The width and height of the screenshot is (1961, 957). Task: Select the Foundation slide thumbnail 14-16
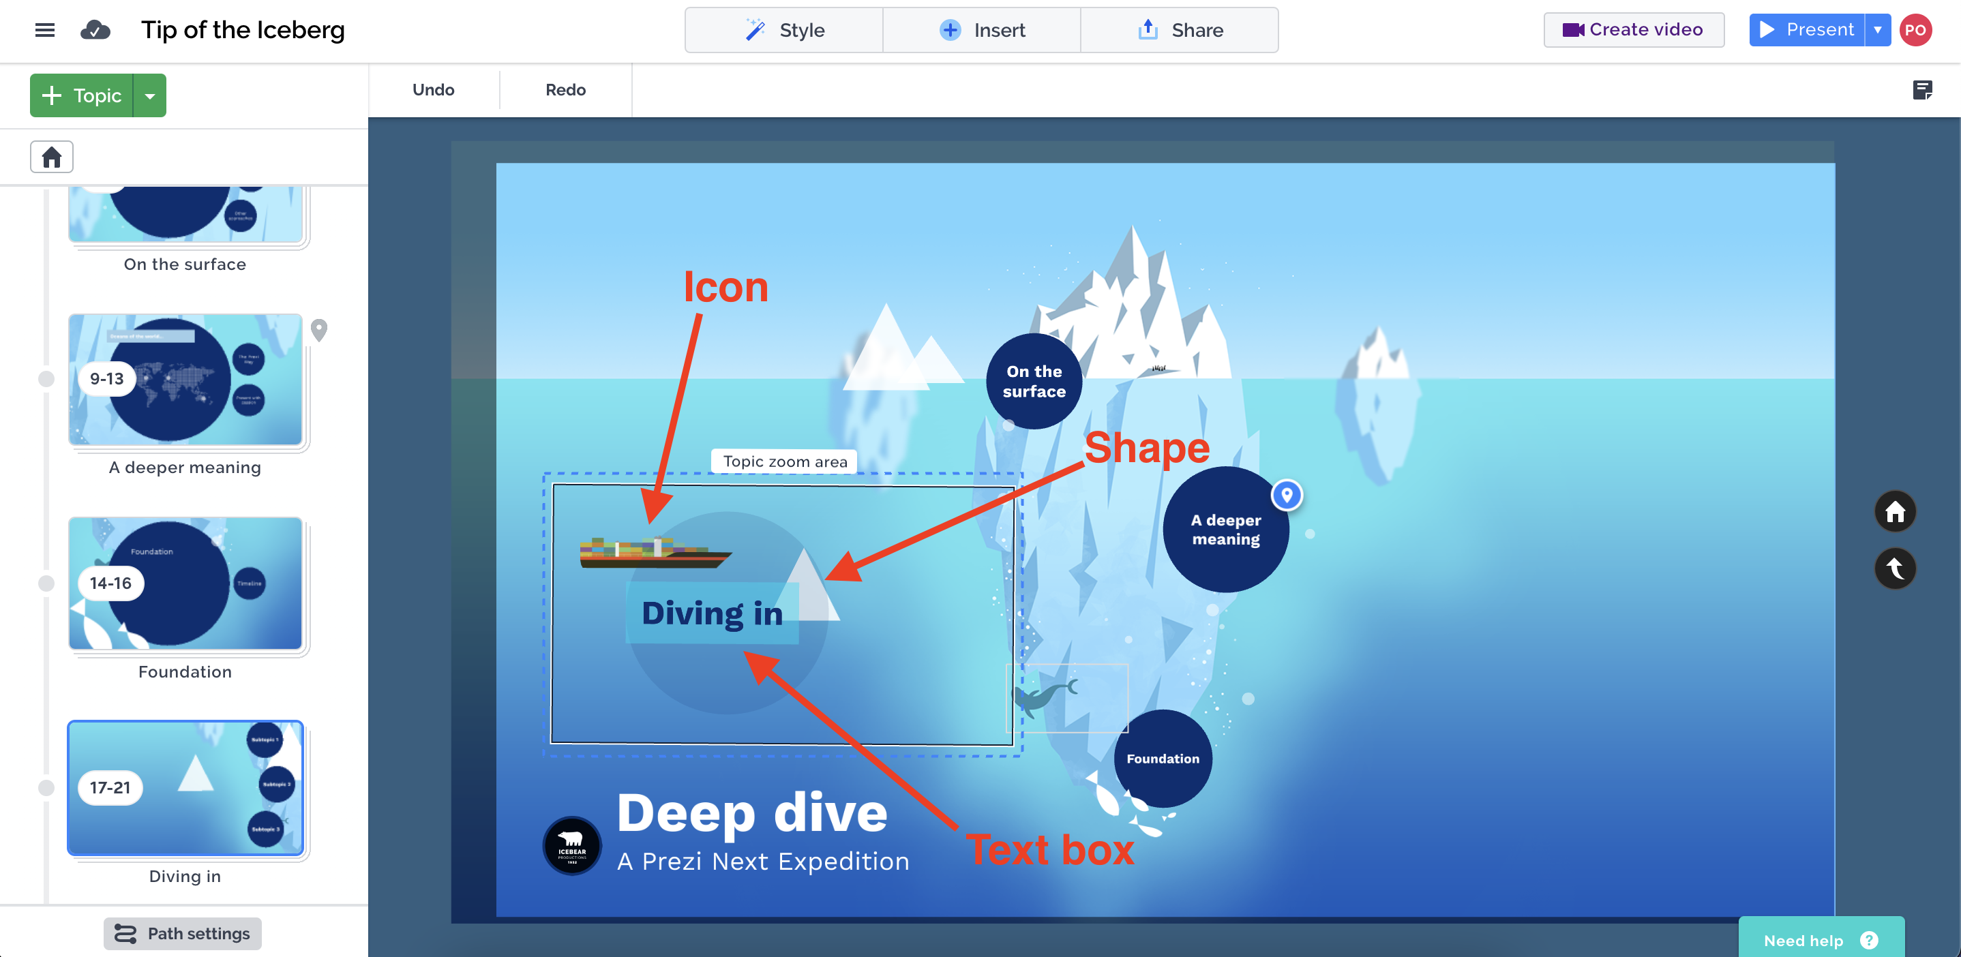[185, 583]
